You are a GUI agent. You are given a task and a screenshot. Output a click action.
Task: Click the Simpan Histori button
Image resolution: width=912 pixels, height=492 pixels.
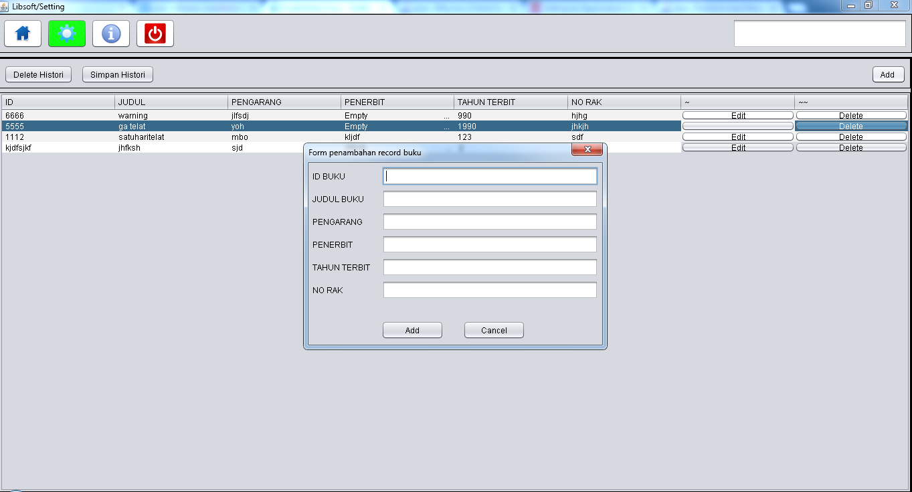(118, 74)
